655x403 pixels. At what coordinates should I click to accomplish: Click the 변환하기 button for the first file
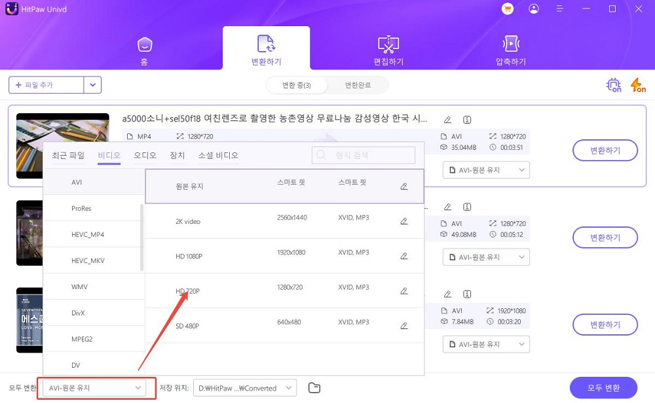coord(605,150)
